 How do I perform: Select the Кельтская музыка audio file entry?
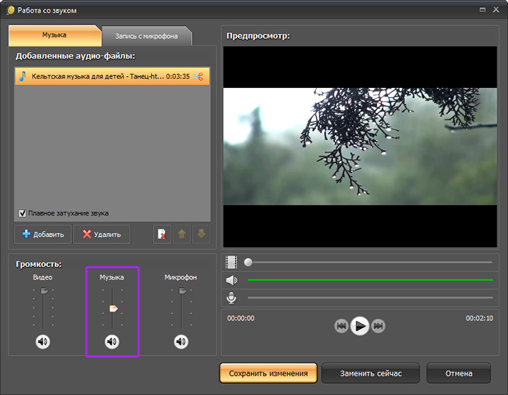[99, 77]
